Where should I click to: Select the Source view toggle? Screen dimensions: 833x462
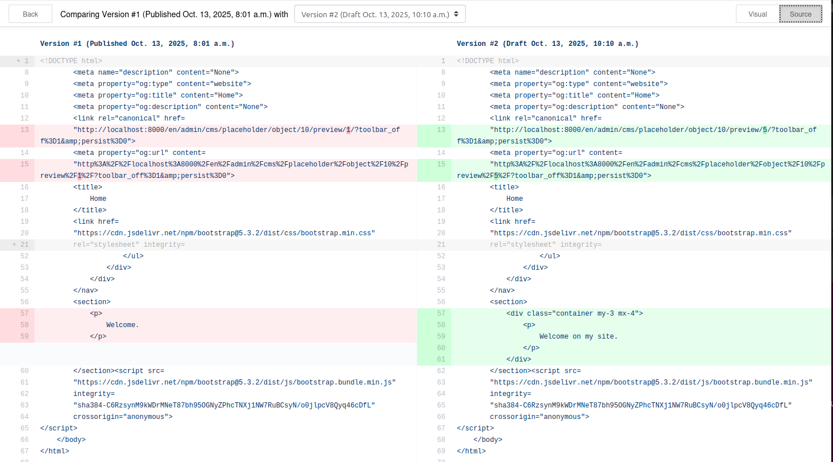(800, 14)
